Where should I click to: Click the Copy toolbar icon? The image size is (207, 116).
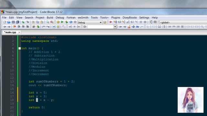[38, 22]
